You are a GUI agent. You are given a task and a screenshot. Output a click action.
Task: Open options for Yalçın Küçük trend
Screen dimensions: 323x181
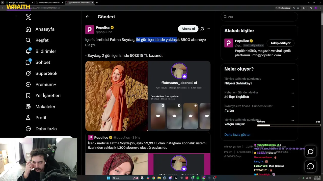point(292,120)
